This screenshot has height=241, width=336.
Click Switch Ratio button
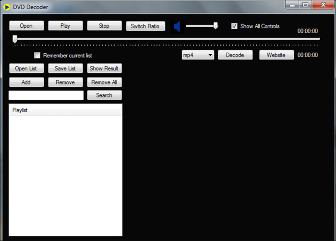145,26
